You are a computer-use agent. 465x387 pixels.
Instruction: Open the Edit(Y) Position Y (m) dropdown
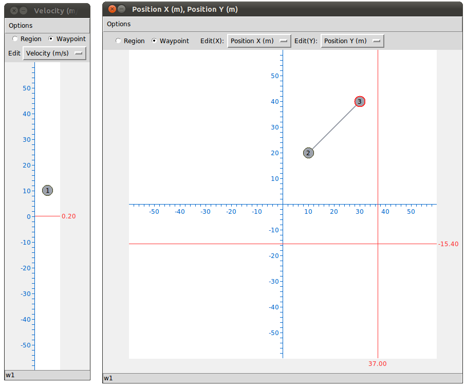coord(352,41)
